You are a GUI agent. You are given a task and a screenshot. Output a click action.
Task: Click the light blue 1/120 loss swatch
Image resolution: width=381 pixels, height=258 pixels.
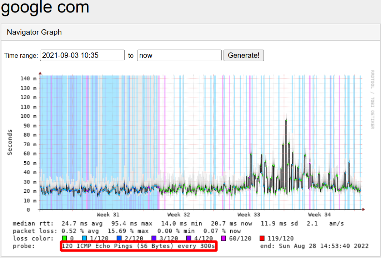coord(84,238)
